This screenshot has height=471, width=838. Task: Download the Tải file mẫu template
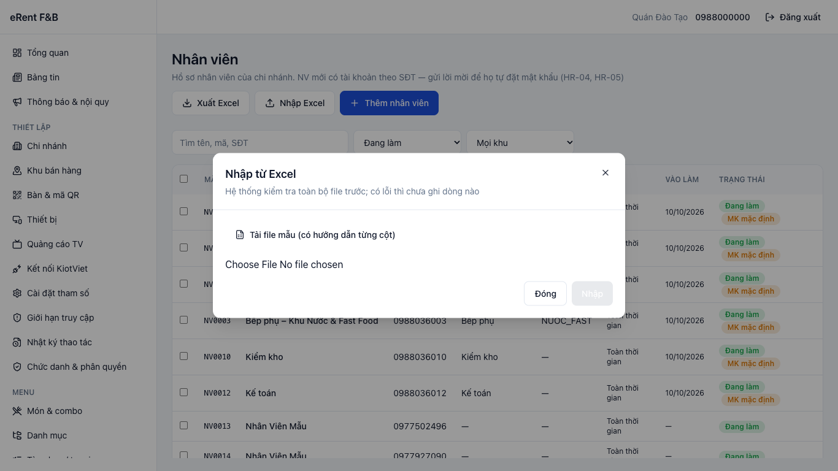pyautogui.click(x=315, y=235)
